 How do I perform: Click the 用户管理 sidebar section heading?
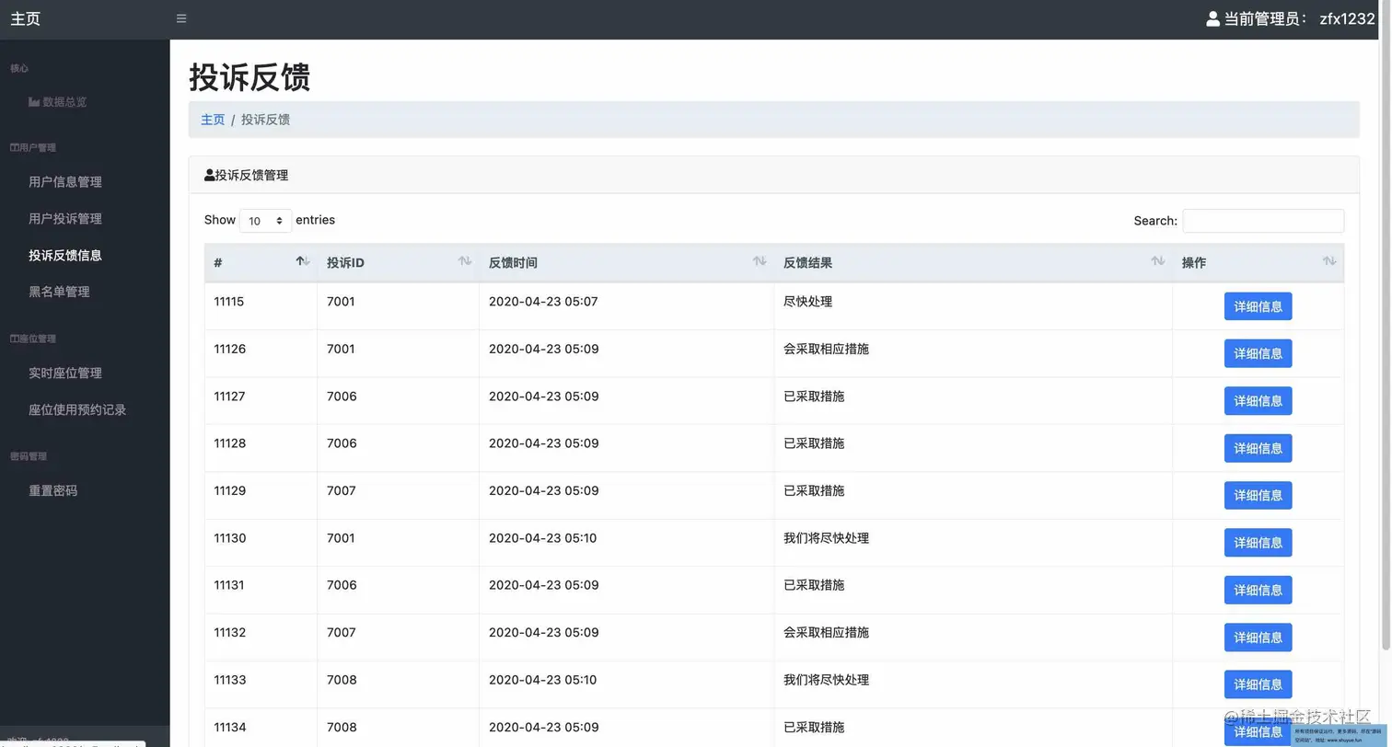(33, 147)
